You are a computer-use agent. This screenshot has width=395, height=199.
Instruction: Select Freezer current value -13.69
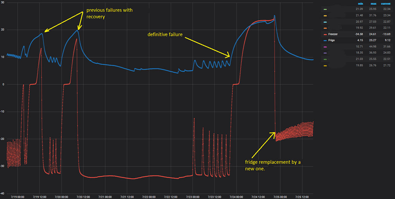point(386,34)
